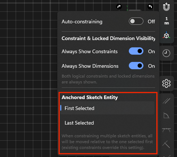Toggle the magnet snapping icon

(x=166, y=7)
